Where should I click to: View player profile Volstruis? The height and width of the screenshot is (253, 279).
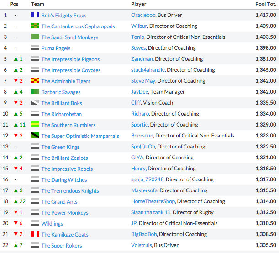pos(142,245)
